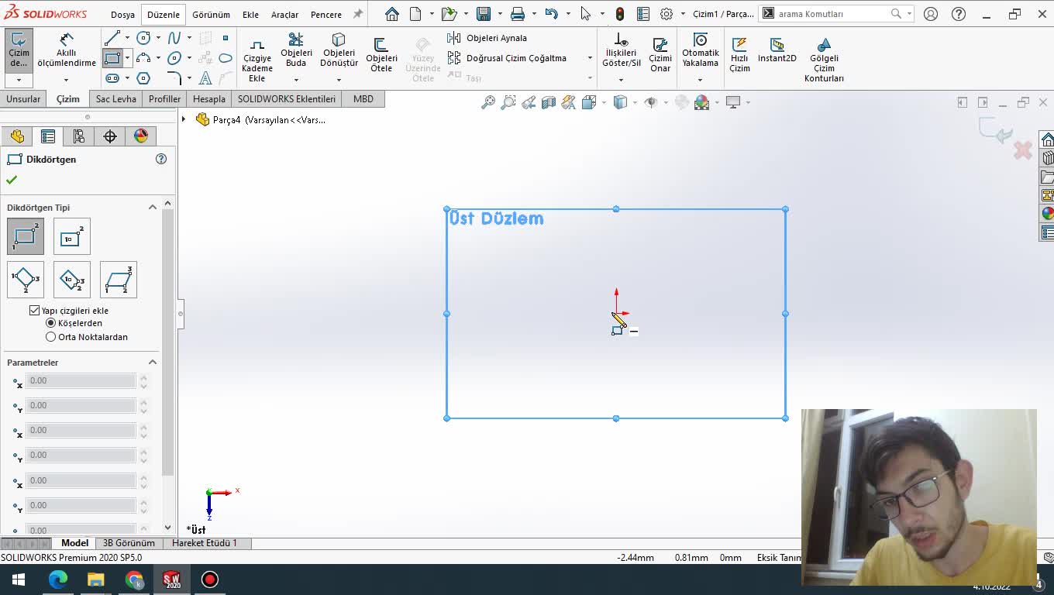
Task: Open File Explorer from the taskbar
Action: [96, 580]
